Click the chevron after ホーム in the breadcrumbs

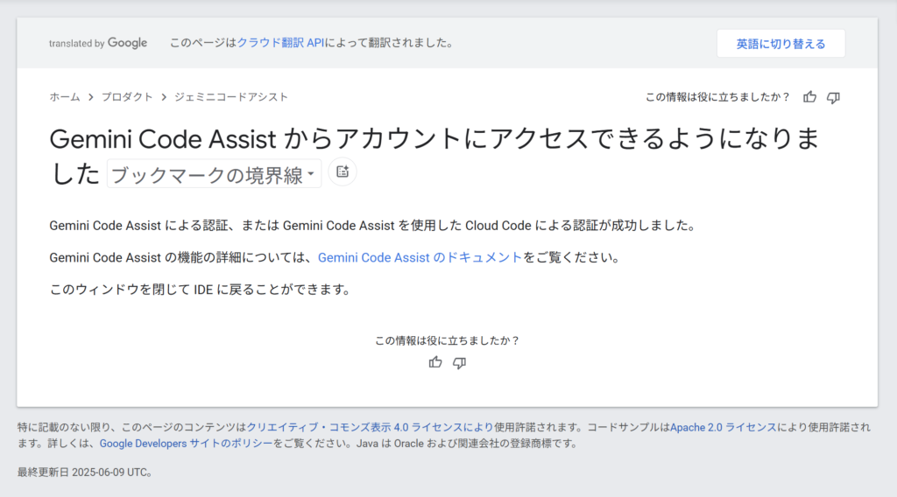[90, 97]
